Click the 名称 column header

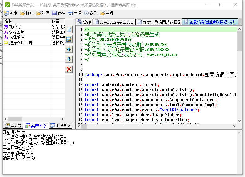click(26, 21)
